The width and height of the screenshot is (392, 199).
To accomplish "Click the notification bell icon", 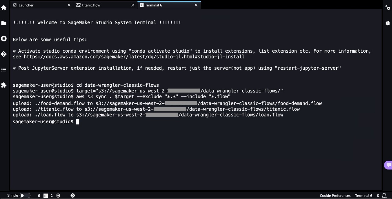I will tap(384, 196).
